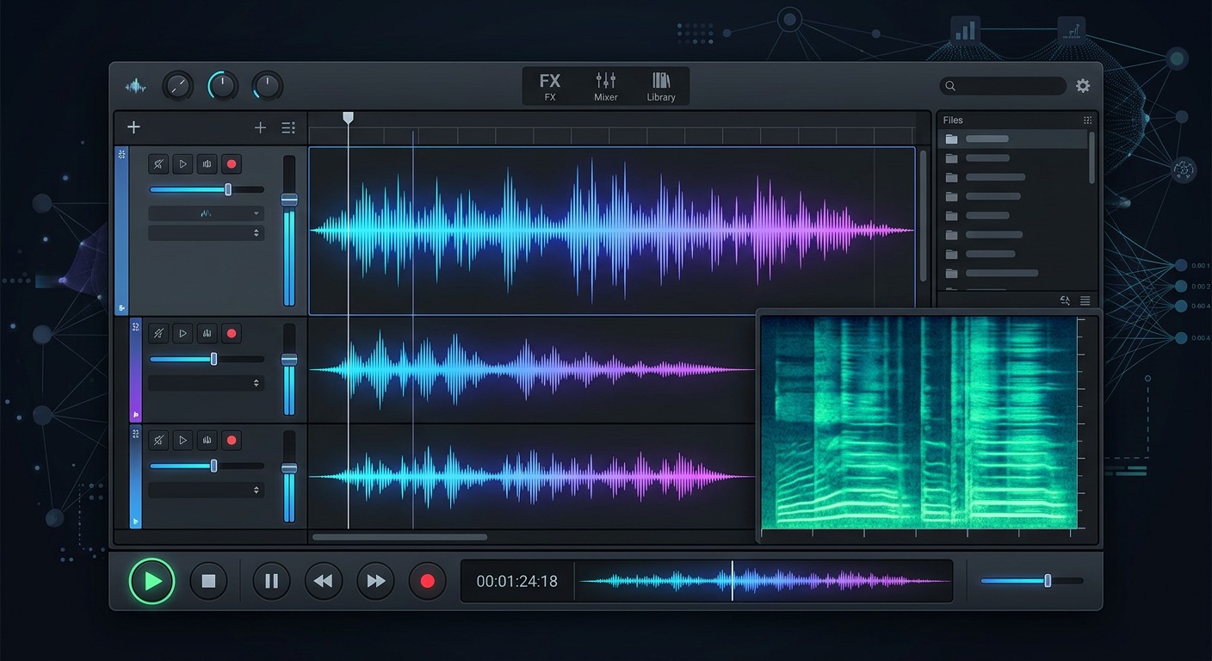
Task: Click the timeline ruler above the tracks
Action: pyautogui.click(x=612, y=134)
